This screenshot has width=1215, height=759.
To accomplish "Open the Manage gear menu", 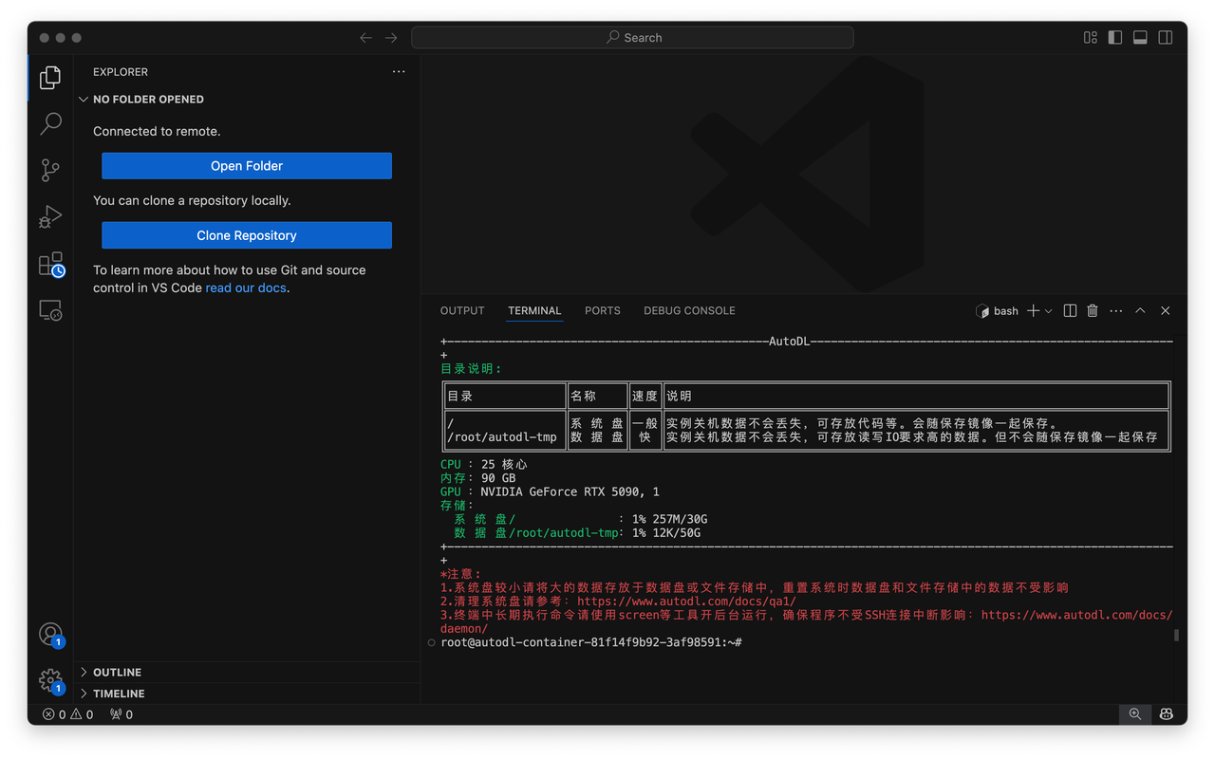I will (50, 680).
